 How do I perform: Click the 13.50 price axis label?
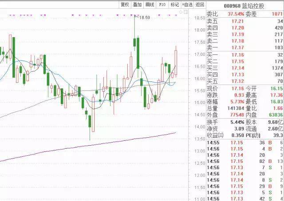click(x=200, y=139)
